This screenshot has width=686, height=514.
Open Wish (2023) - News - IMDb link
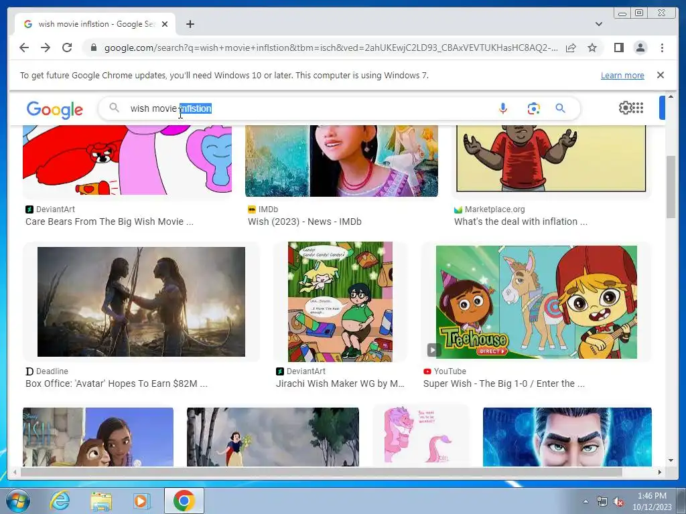[305, 222]
